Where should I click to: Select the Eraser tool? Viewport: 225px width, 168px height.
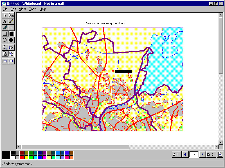[11, 15]
